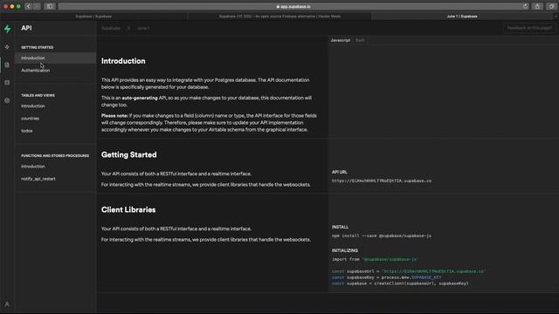
Task: Click the 'const supabaseKey' code line
Action: coord(386,277)
